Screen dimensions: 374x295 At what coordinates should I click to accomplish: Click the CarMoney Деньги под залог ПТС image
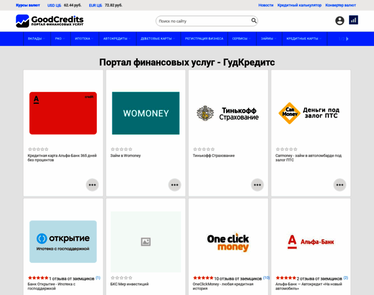[310, 113]
